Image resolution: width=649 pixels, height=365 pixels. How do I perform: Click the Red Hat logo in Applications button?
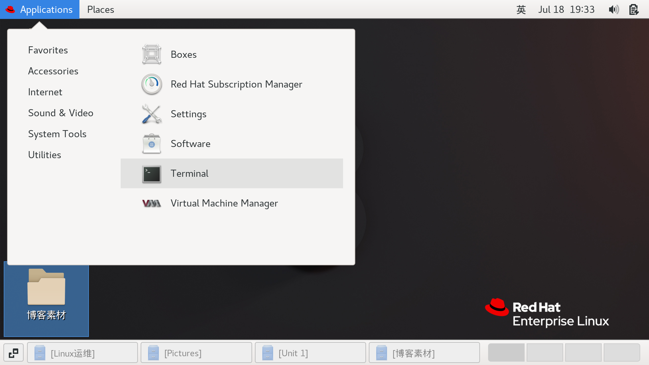[x=10, y=9]
